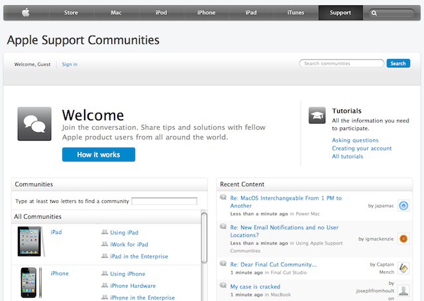
Task: Click the speech bubbles Welcome icon
Action: 34,124
